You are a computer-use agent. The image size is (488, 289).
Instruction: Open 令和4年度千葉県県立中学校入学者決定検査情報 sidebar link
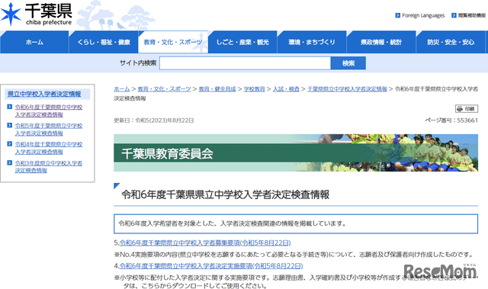(x=49, y=148)
